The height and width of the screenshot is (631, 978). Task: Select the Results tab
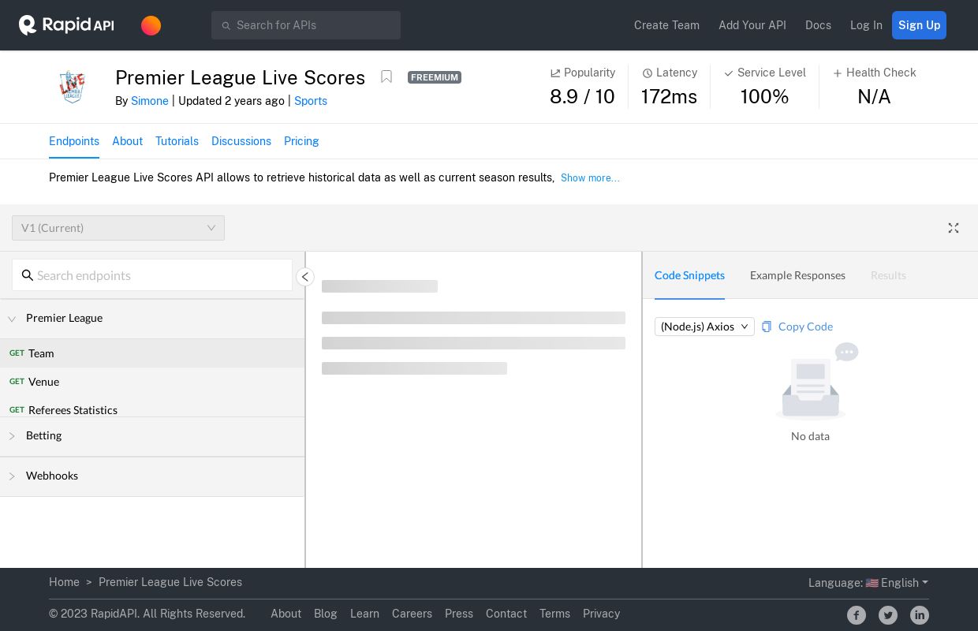pyautogui.click(x=888, y=275)
